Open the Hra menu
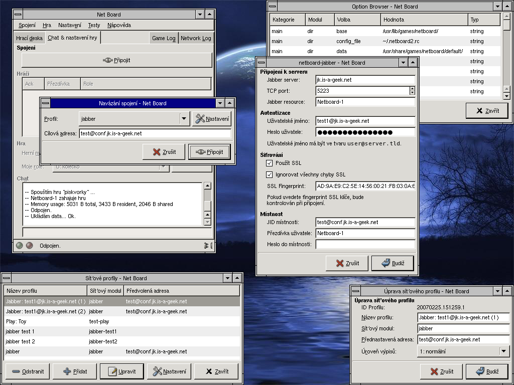The height and width of the screenshot is (385, 514). point(47,25)
